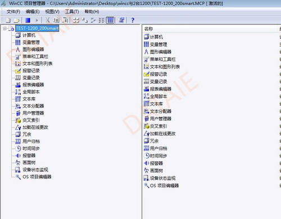Image resolution: width=281 pixels, height=219 pixels.
Task: Click the properties icon beside help
Action: click(x=121, y=20)
